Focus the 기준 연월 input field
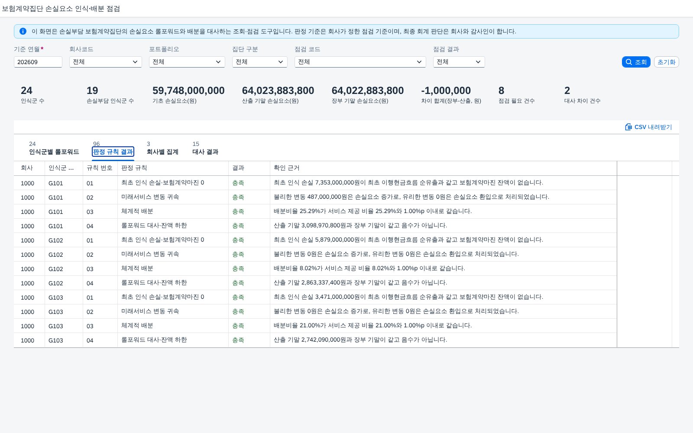Screen dimensions: 693x433 click(x=38, y=62)
